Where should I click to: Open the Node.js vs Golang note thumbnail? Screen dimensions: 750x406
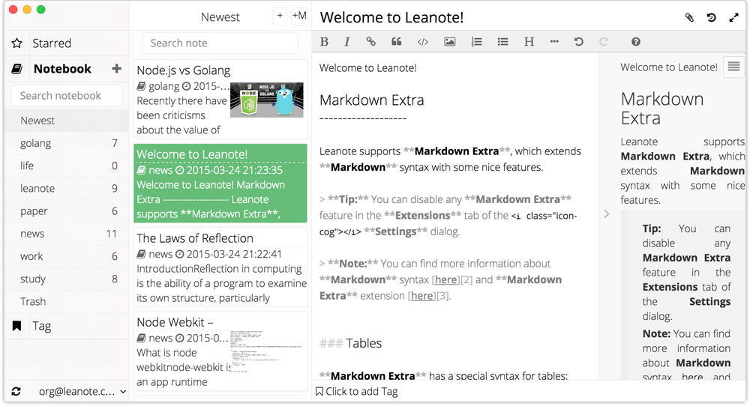[x=266, y=100]
